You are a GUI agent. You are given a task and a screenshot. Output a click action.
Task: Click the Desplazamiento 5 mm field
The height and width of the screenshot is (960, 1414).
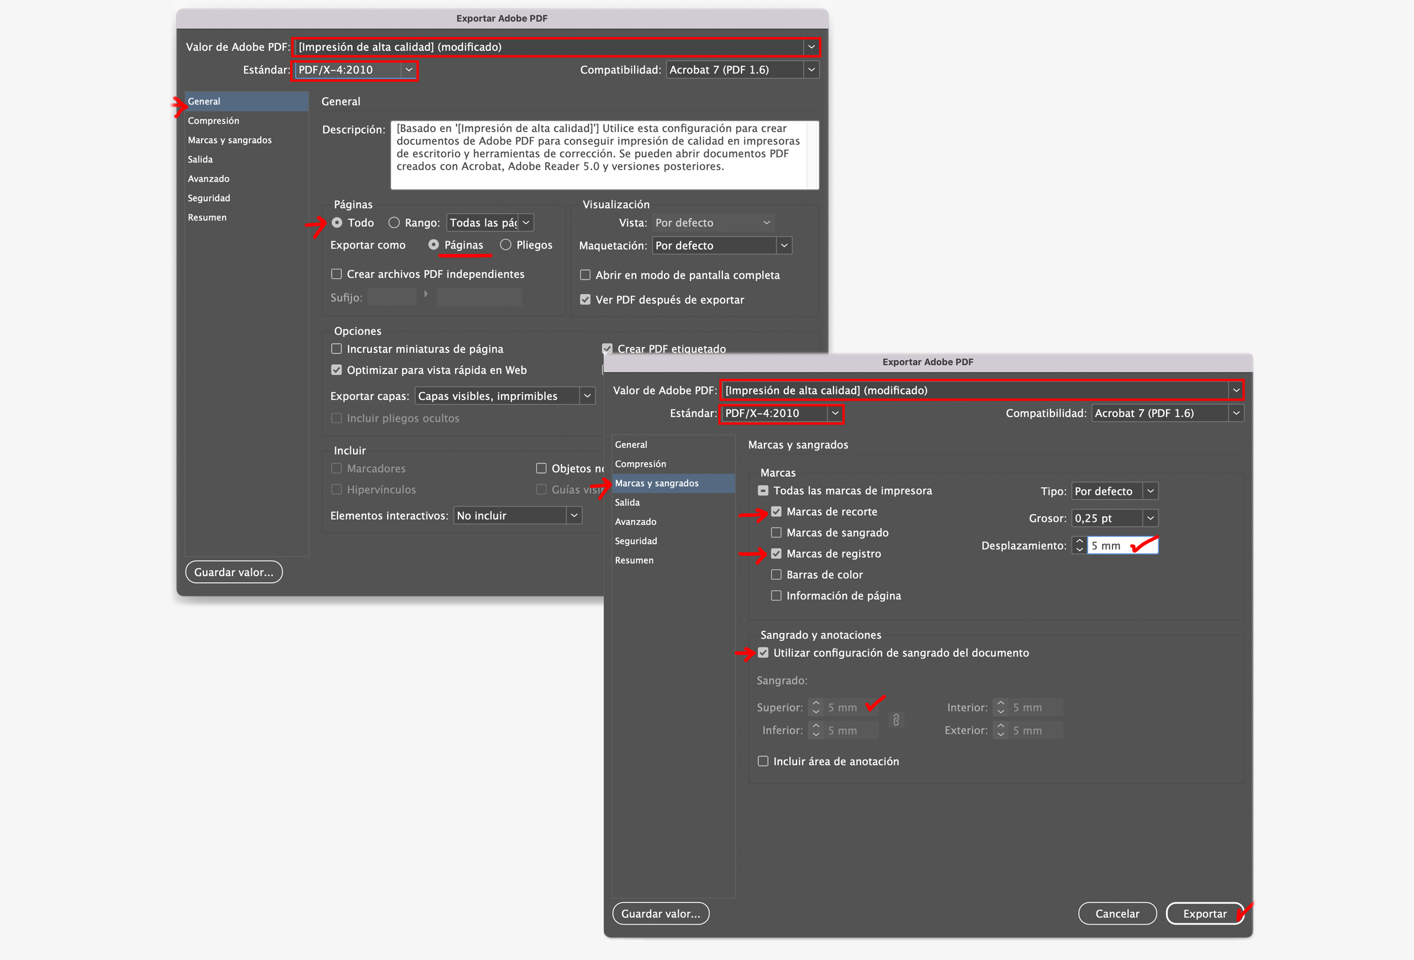pyautogui.click(x=1107, y=546)
